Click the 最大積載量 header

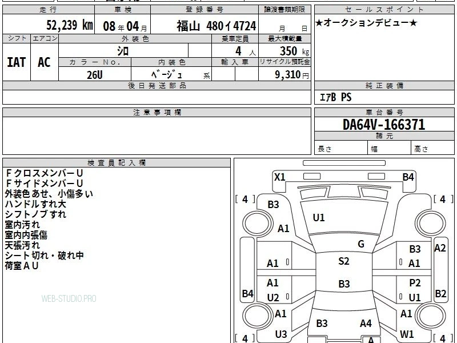[x=284, y=38]
